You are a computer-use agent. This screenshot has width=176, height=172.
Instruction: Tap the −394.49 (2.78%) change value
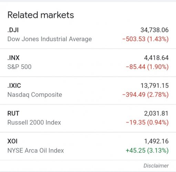145,95
